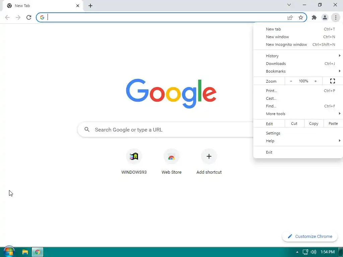
Task: Open the tab search chevron
Action: coord(289,5)
